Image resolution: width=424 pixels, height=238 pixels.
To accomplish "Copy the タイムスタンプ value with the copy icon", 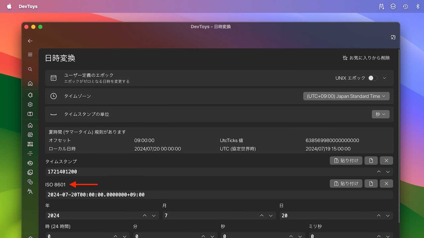I will tap(371, 161).
